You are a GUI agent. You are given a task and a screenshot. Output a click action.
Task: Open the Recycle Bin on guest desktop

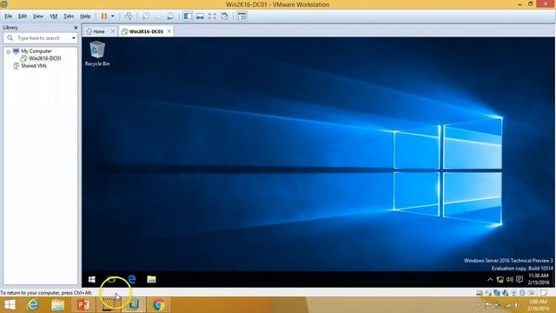tap(97, 53)
